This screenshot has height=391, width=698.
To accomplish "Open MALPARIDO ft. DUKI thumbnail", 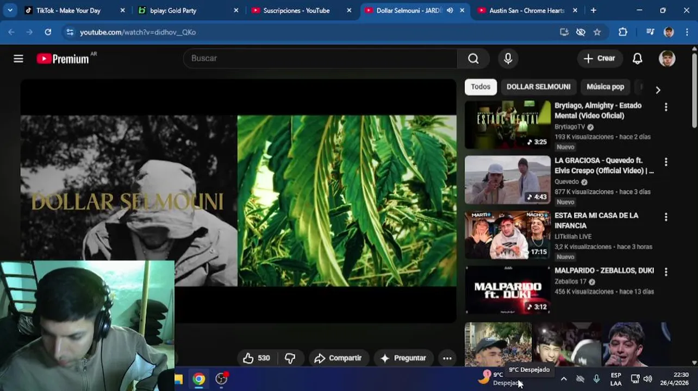I will pyautogui.click(x=507, y=290).
